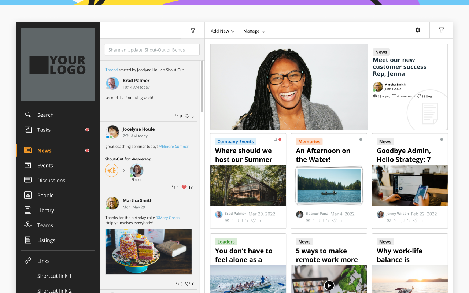Open the Discussions sidebar item

(51, 181)
